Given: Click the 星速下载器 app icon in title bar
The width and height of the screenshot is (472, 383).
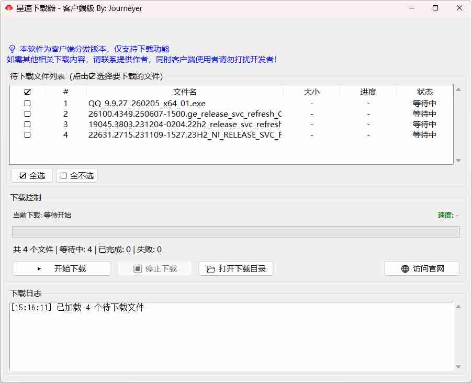Looking at the screenshot, I should click(8, 8).
